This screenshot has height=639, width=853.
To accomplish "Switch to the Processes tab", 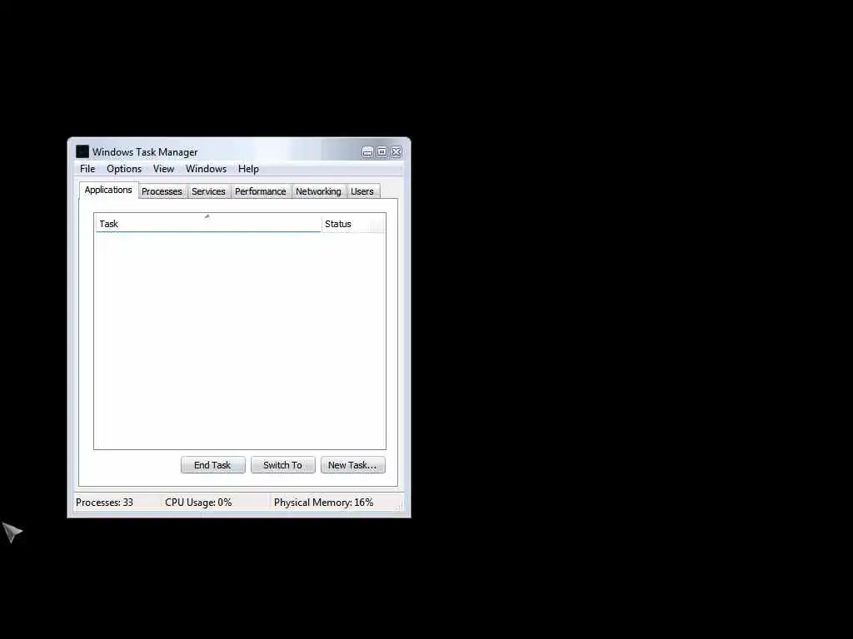I will (x=162, y=192).
